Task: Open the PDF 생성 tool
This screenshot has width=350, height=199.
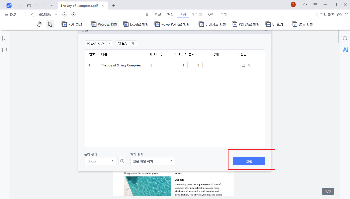Action: [72, 24]
